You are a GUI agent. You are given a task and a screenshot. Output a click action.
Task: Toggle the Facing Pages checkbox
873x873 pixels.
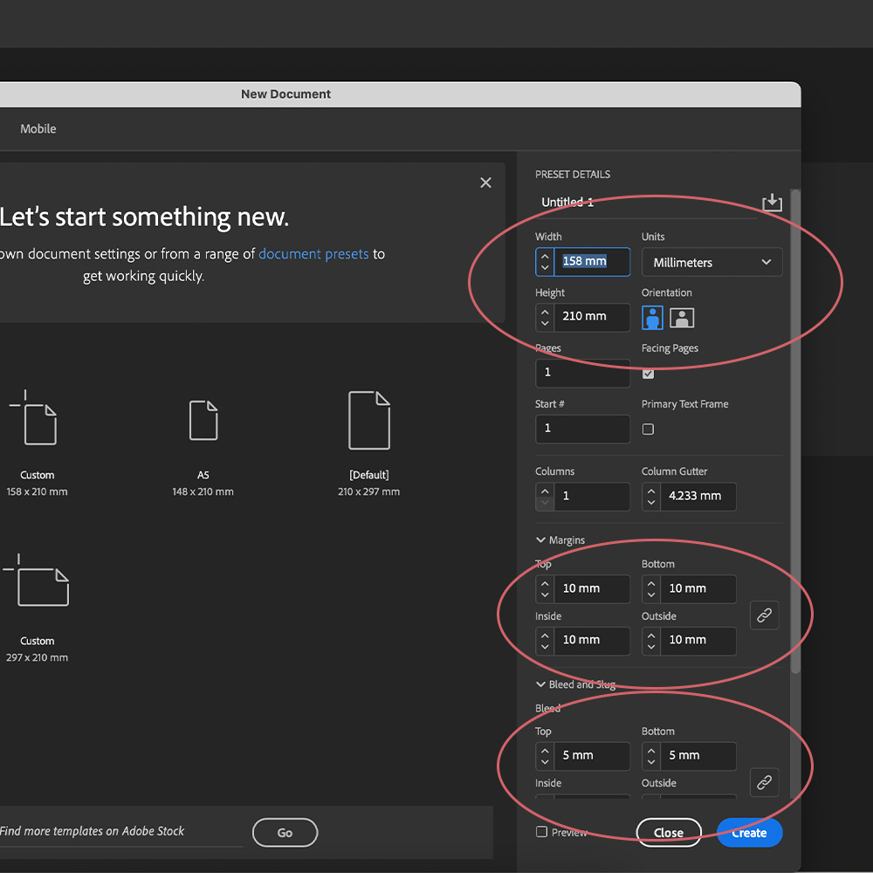pos(648,374)
